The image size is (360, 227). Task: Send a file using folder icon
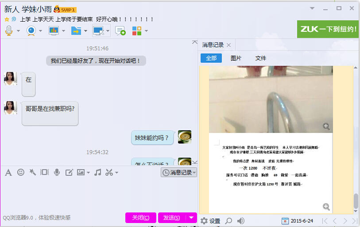76,30
